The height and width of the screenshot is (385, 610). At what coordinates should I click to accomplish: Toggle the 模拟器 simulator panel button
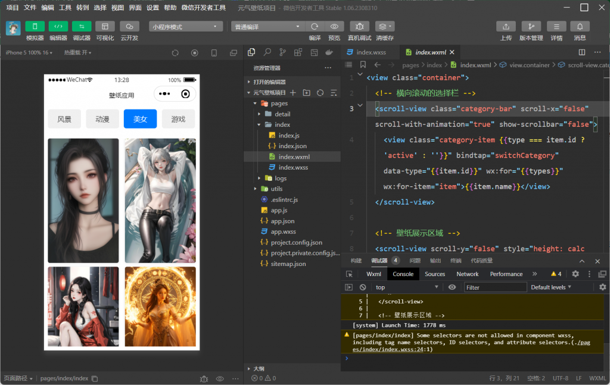pos(35,27)
